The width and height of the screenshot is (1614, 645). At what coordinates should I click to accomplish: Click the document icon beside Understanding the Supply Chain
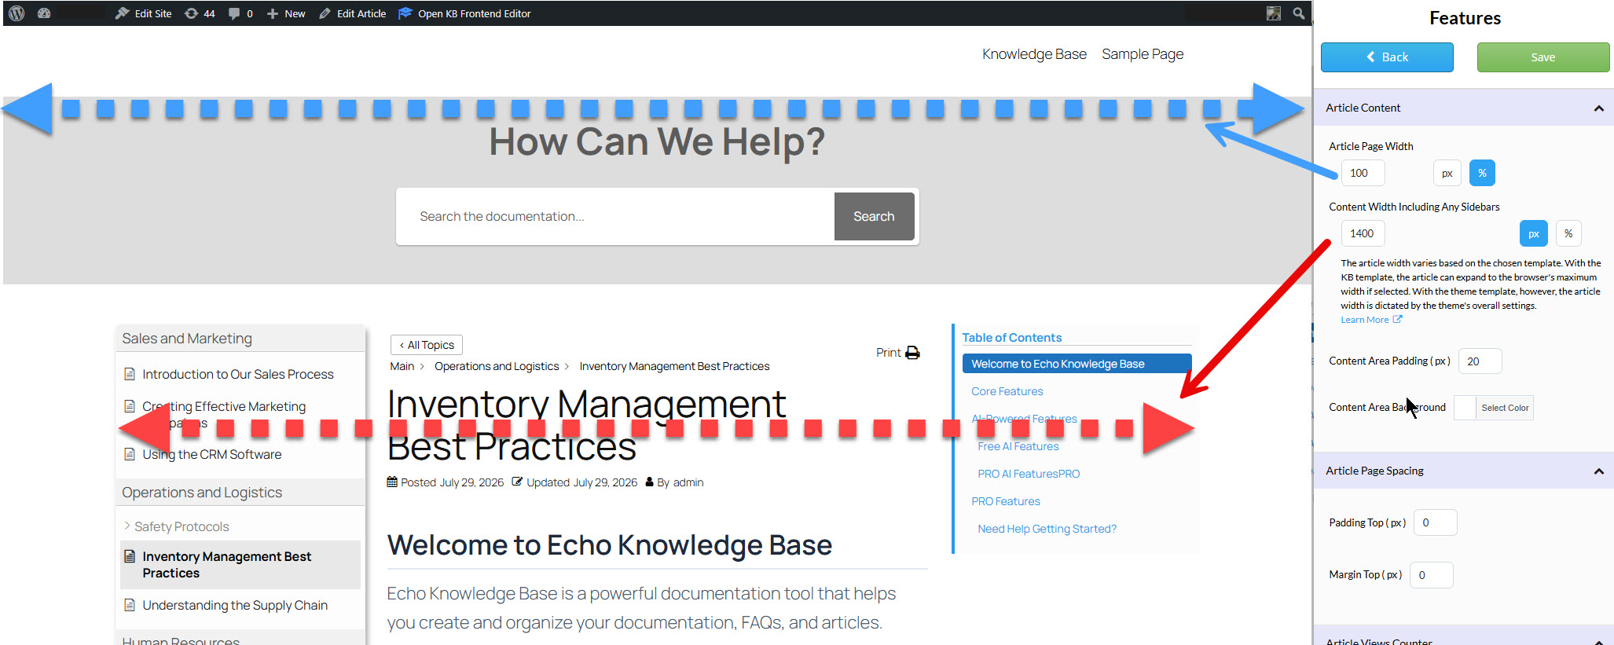coord(130,605)
